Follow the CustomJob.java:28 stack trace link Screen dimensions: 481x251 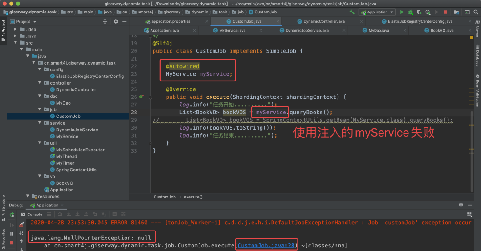coord(266,246)
